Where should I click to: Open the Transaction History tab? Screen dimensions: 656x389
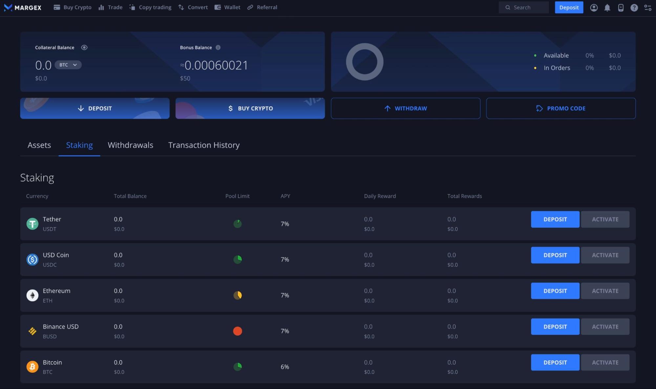coord(204,145)
